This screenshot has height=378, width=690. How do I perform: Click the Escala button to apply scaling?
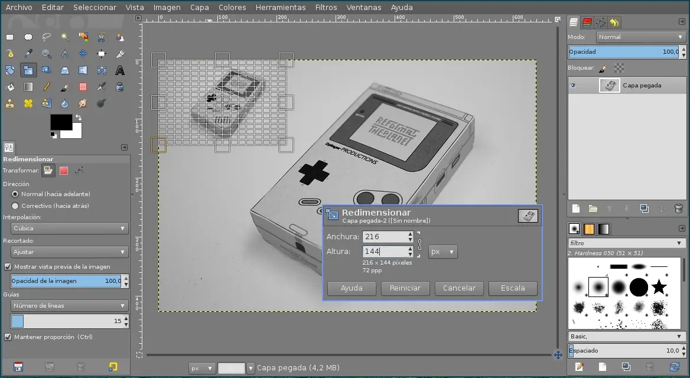coord(512,288)
